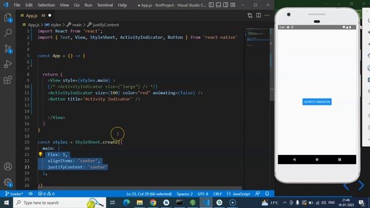The width and height of the screenshot is (370, 208).
Task: Open the clock and date flyout
Action: (x=346, y=203)
